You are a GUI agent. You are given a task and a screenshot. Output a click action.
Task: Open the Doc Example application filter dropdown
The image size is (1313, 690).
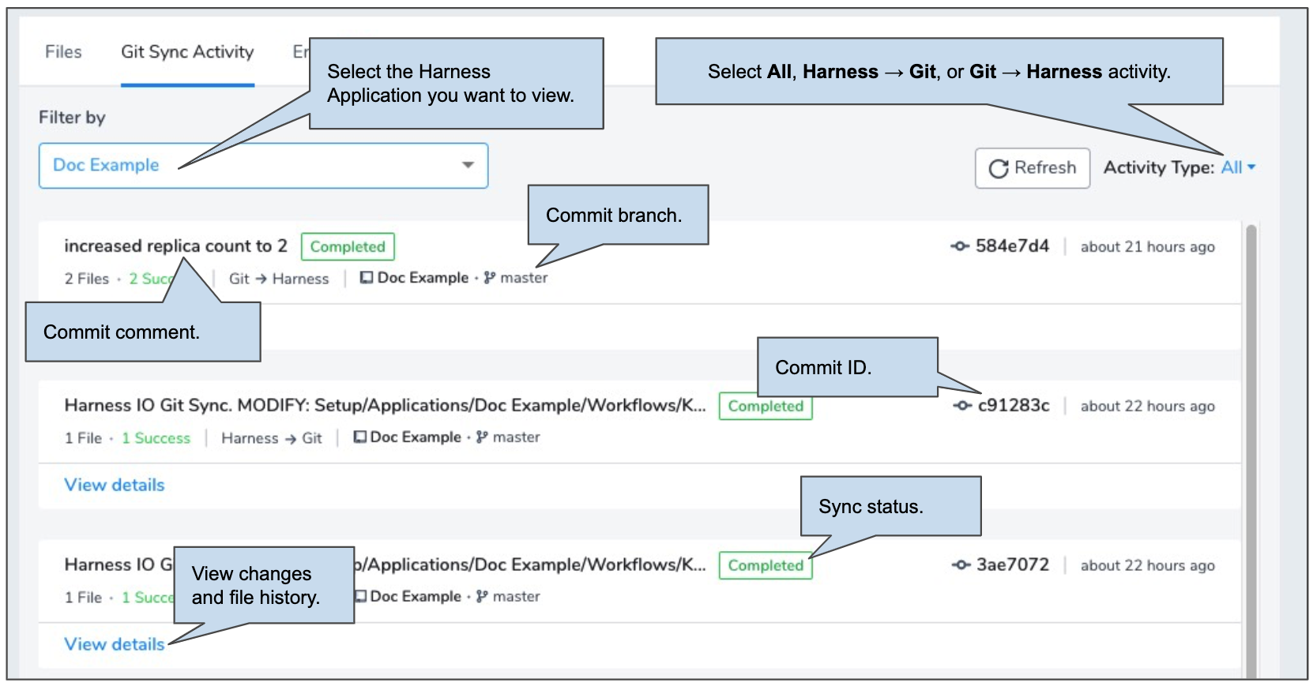pos(263,166)
